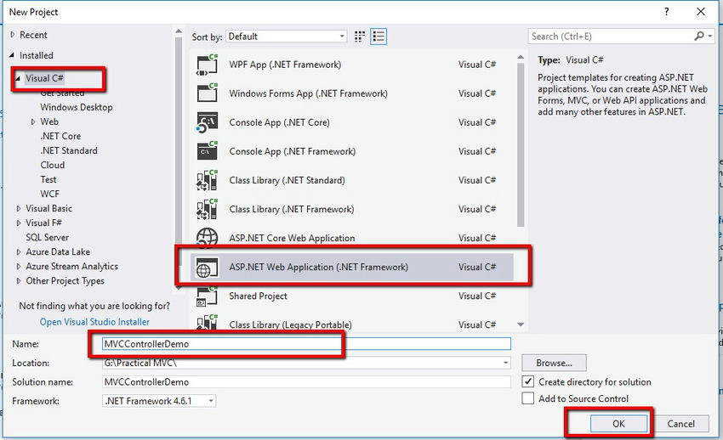Screen dimensions: 723x440
Task: Select .NET Core in the tree
Action: pos(60,136)
